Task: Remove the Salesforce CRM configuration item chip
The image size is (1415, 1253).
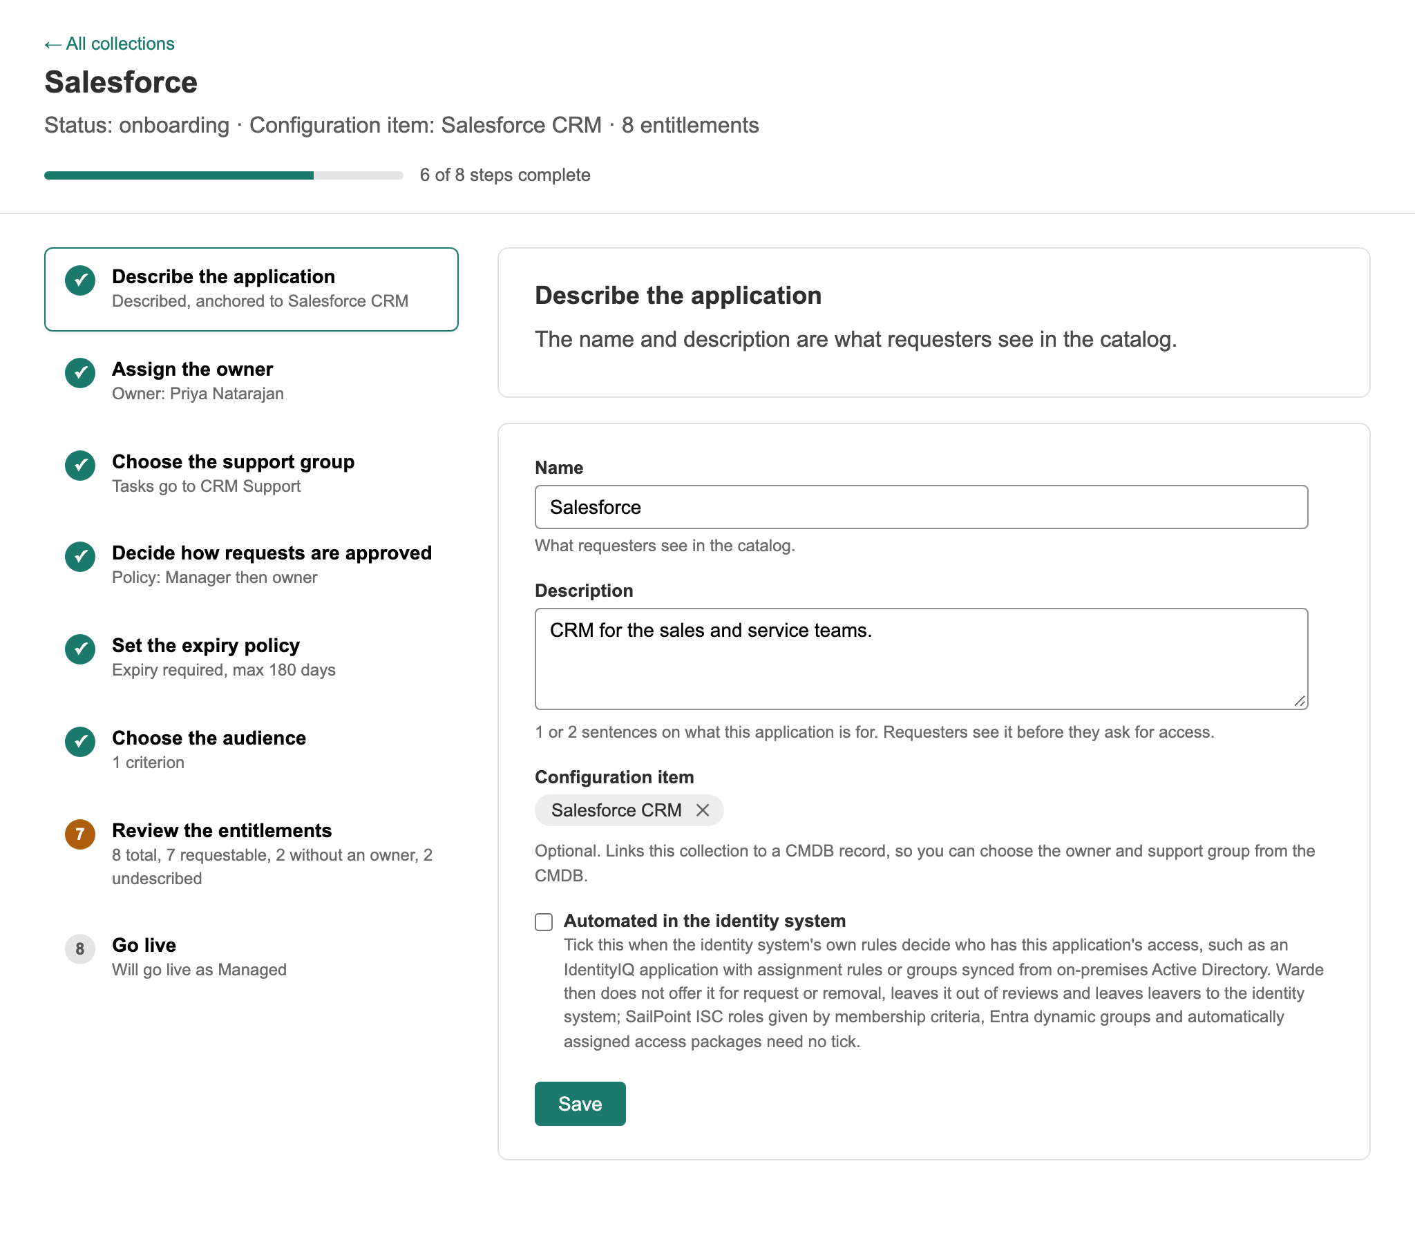Action: 703,810
